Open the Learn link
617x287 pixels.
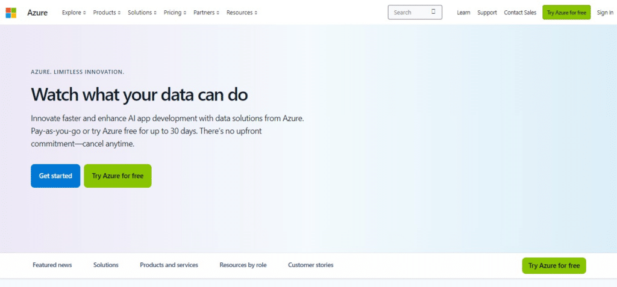463,13
